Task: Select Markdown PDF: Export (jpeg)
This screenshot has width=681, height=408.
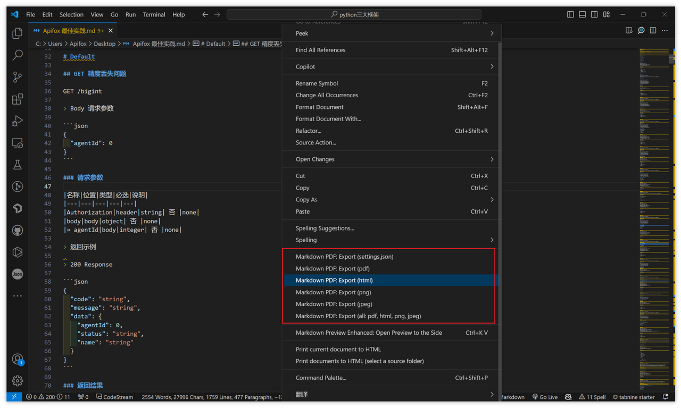Action: click(x=390, y=304)
